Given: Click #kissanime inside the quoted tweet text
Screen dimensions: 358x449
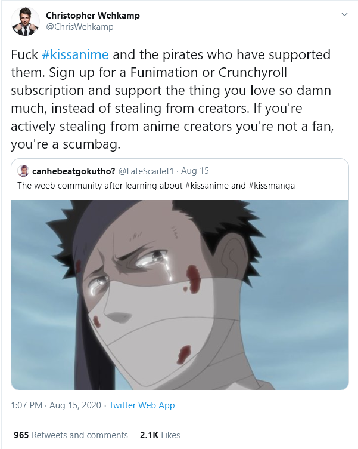Looking at the screenshot, I should [x=207, y=186].
